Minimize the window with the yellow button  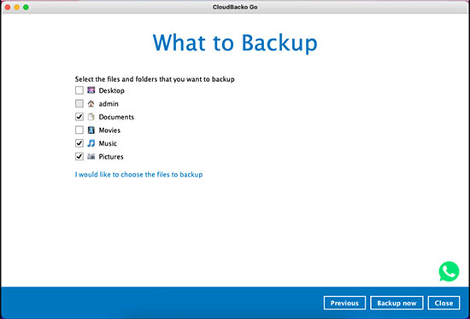point(17,7)
